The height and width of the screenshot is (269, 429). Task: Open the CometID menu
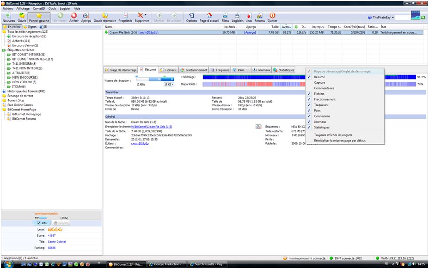pos(39,8)
